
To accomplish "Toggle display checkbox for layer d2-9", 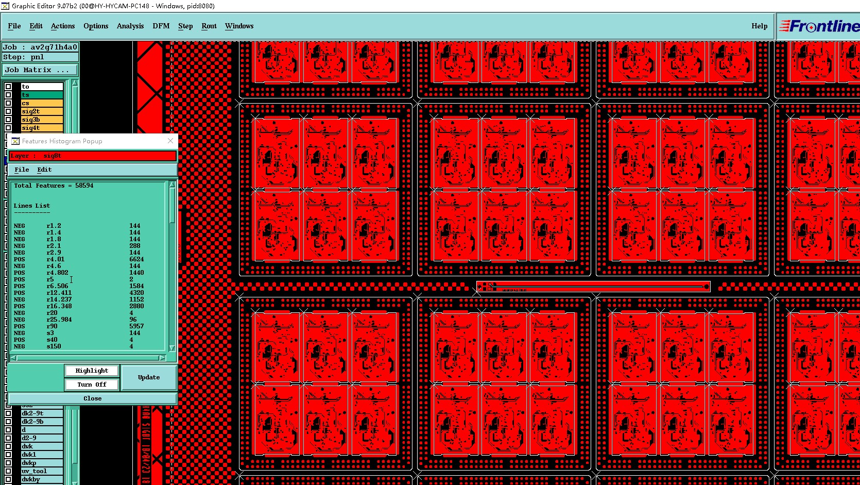I will [8, 438].
